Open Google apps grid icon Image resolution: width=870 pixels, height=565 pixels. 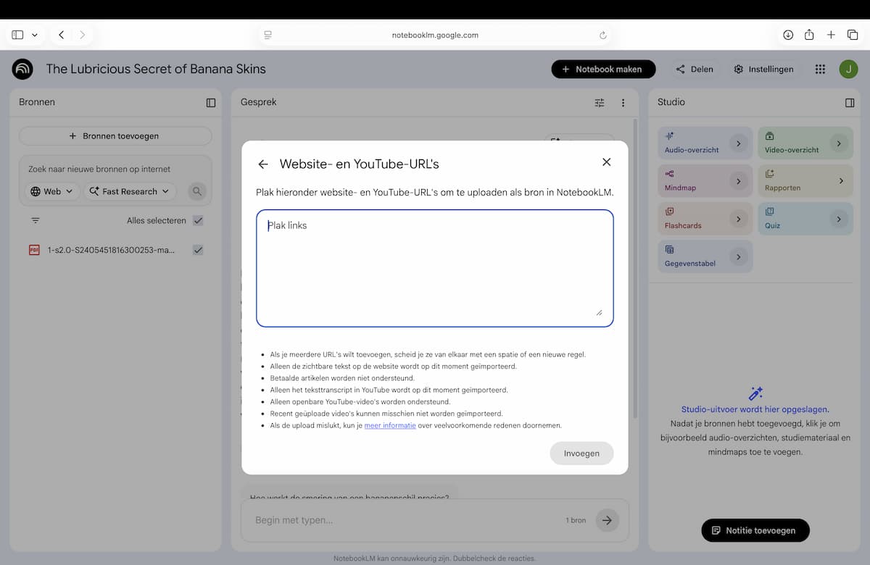click(x=820, y=70)
